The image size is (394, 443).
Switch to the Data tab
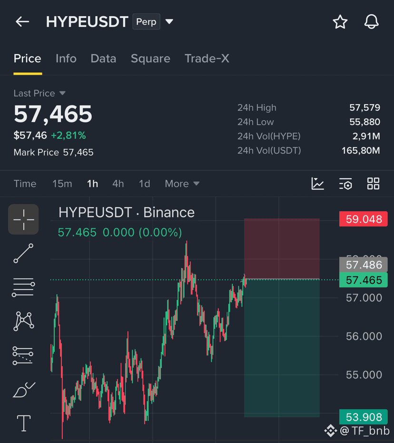(103, 58)
